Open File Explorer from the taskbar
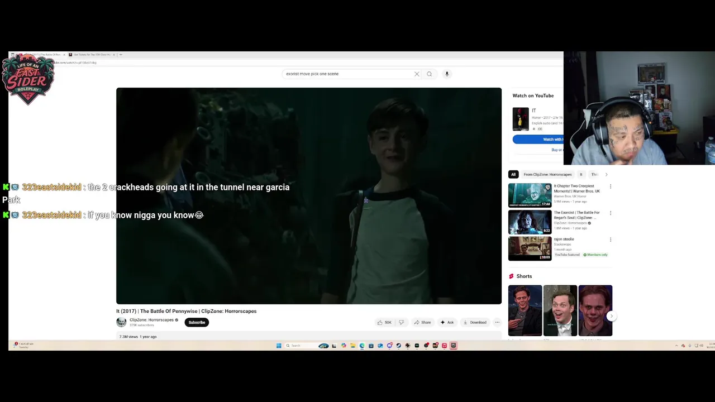 (353, 346)
